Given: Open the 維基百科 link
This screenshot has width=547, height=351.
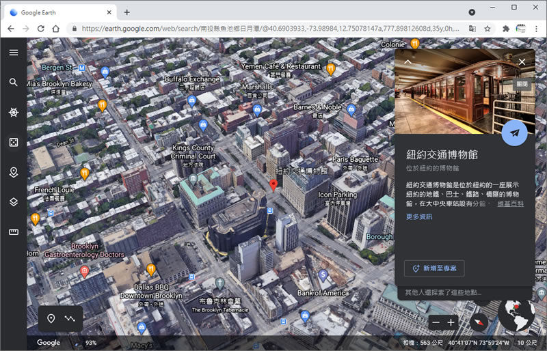Looking at the screenshot, I should pos(510,203).
